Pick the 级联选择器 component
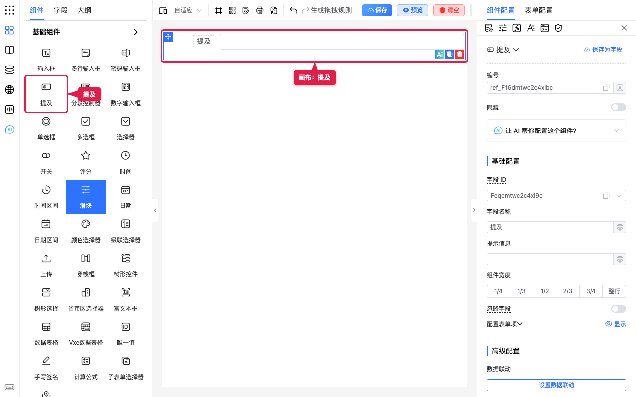The image size is (636, 397). pos(126,231)
